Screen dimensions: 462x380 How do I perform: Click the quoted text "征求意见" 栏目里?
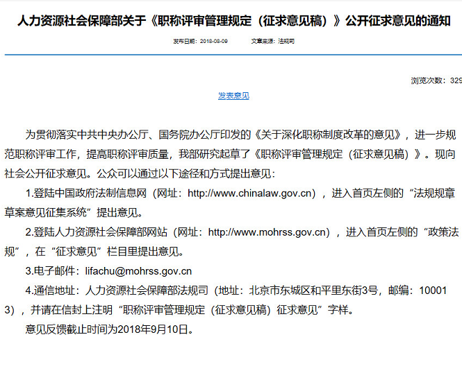(94, 252)
